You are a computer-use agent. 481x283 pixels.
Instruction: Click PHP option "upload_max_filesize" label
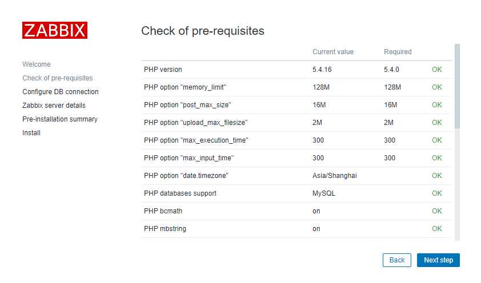click(x=195, y=123)
